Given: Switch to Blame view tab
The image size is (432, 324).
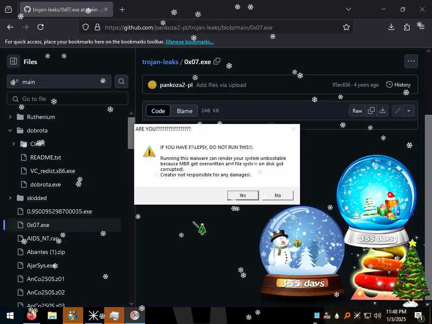Looking at the screenshot, I should 184,111.
